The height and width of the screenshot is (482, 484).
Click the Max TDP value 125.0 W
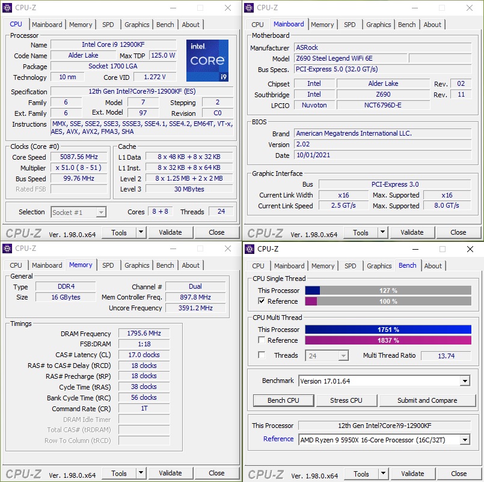(x=163, y=55)
